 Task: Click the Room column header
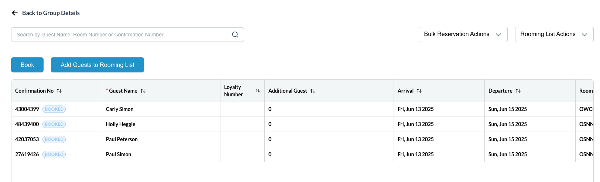click(x=585, y=91)
